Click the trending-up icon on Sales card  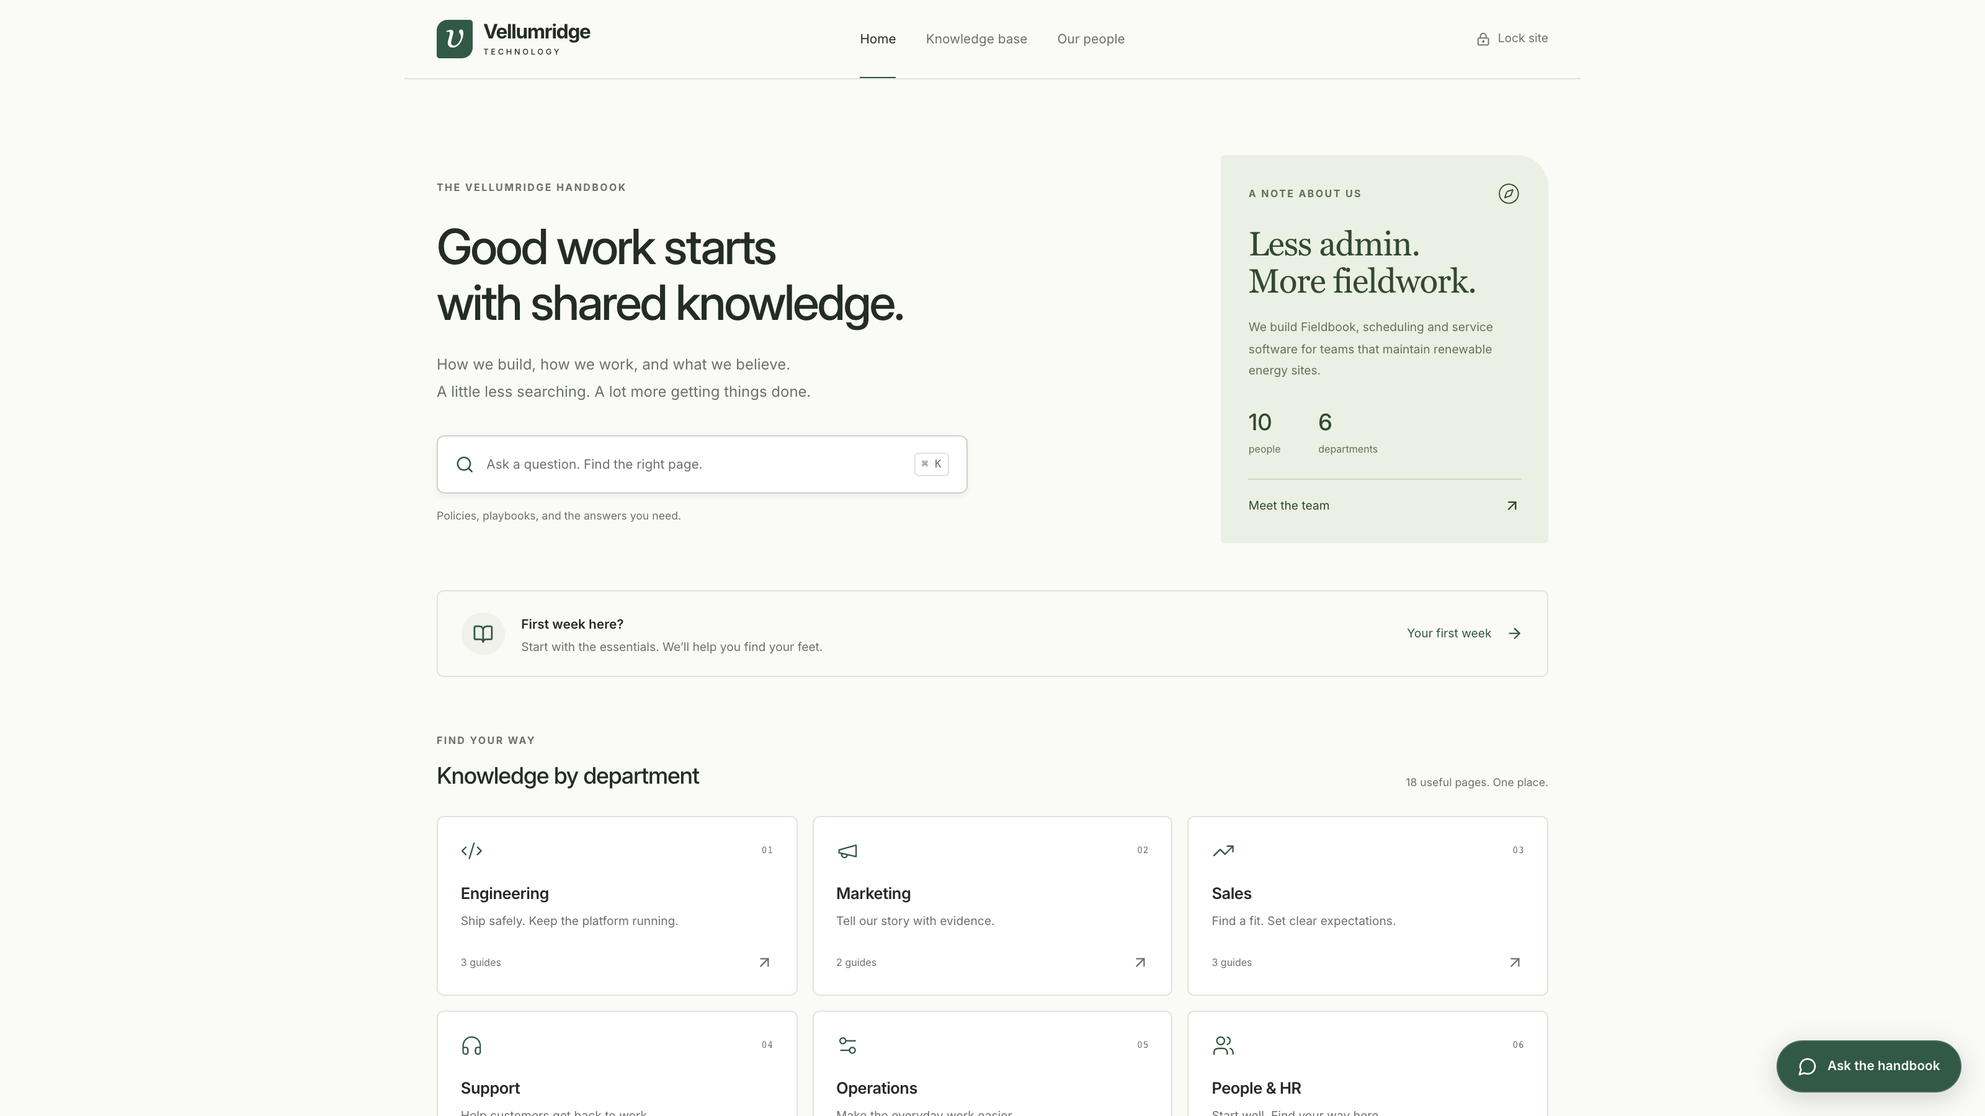coord(1223,850)
